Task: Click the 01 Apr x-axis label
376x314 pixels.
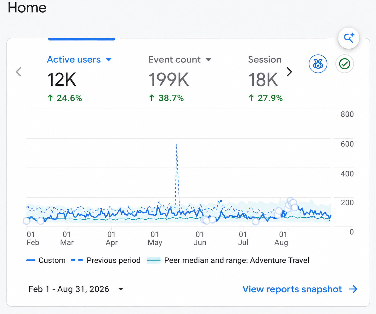Action: tap(112, 238)
